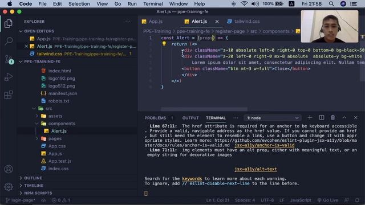Close the Alert.js editor tab

217,22
